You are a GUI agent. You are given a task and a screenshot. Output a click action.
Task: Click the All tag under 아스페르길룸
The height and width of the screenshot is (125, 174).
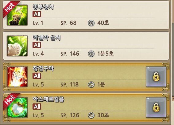click(x=37, y=107)
